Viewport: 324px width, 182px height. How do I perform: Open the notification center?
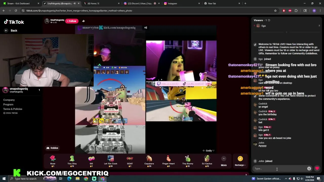[x=319, y=179]
